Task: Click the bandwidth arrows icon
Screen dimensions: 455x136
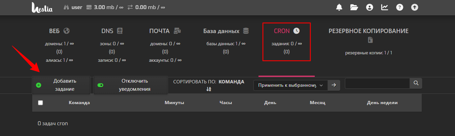Action: 130,7
